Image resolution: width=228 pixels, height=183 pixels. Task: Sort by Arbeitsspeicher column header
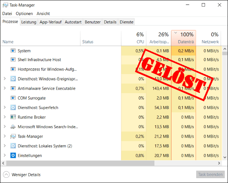[159, 38]
